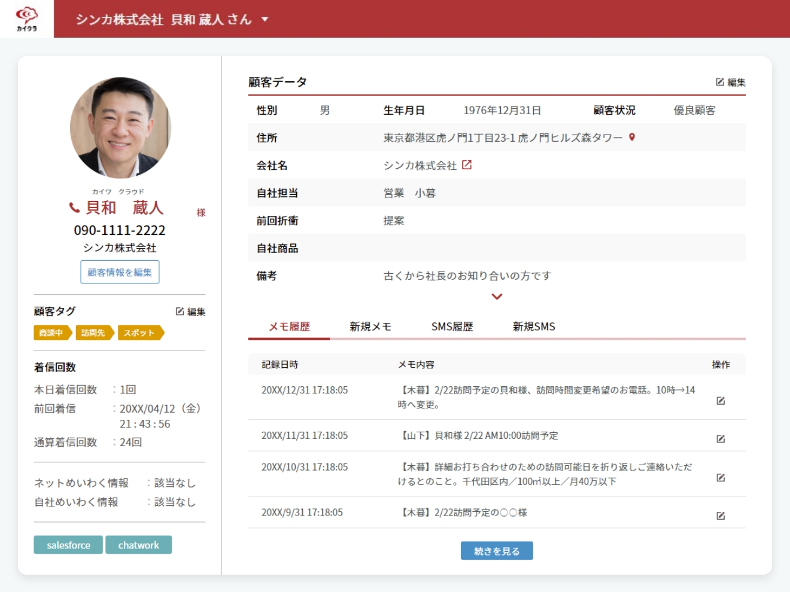Click the chatwork button
The image size is (790, 592).
138,545
